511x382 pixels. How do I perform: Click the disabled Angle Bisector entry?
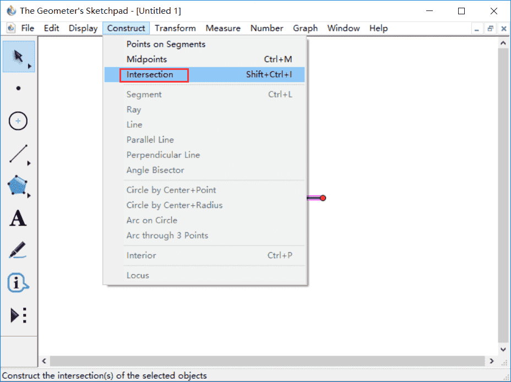(x=205, y=170)
